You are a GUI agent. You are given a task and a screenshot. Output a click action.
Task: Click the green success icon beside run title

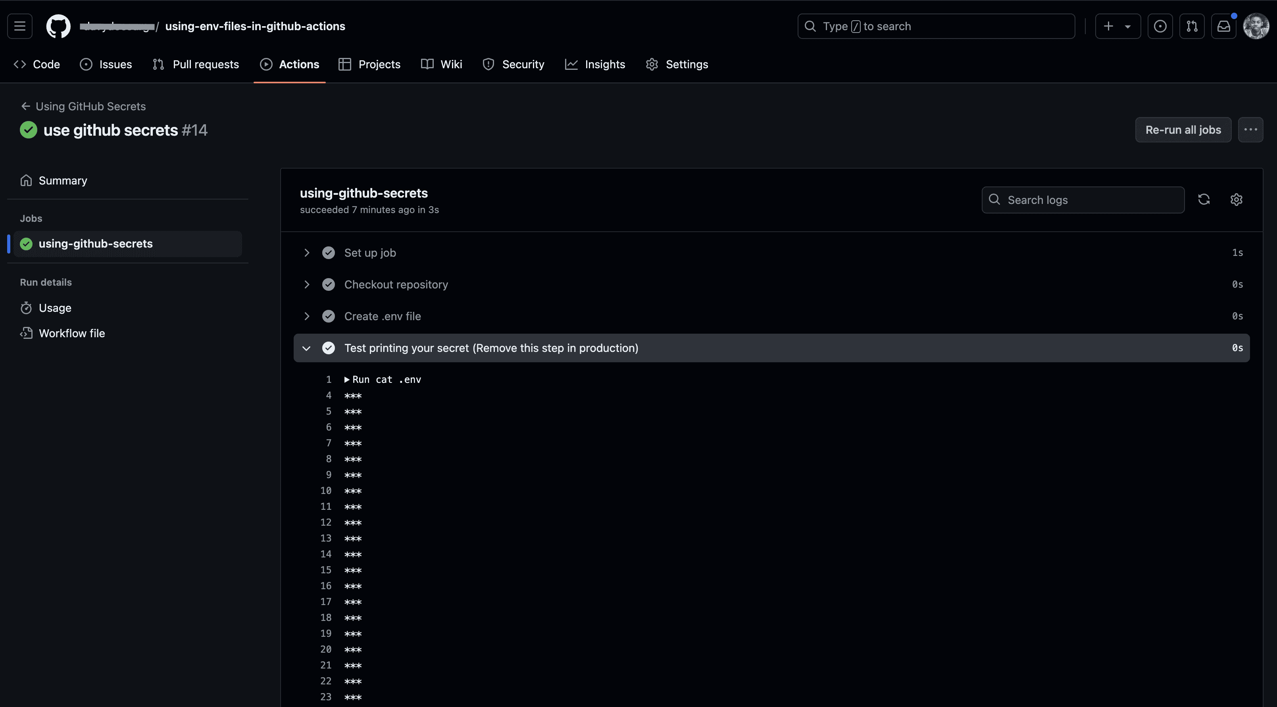[29, 130]
